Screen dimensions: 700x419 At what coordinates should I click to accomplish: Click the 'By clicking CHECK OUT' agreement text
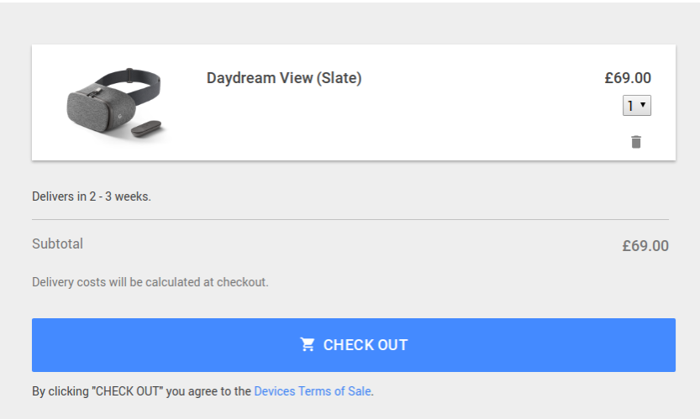pos(141,391)
